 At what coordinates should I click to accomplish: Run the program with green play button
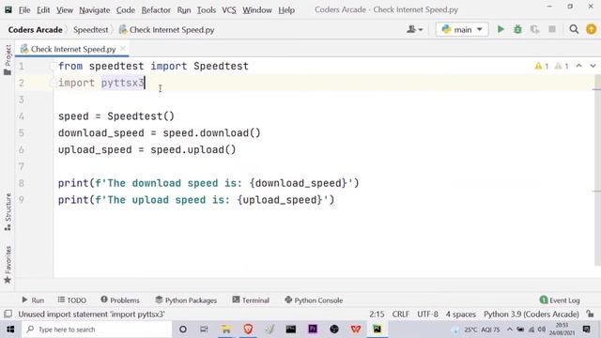click(501, 29)
